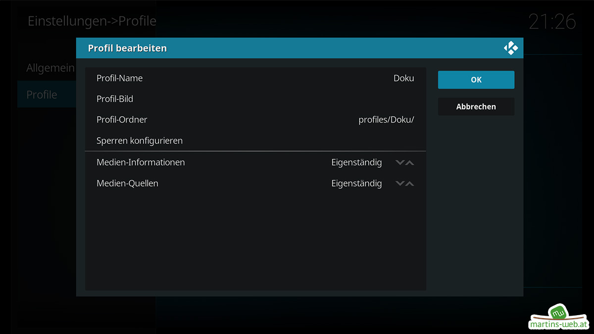Click the Profil bearbeiten dialog title
The image size is (594, 334).
click(127, 48)
